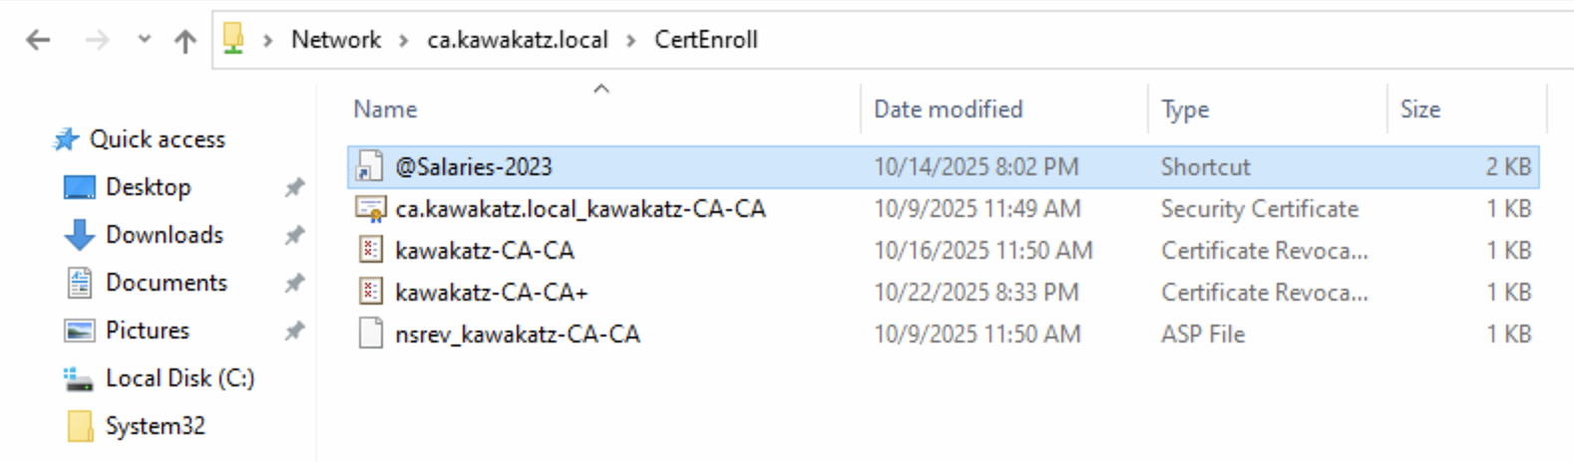Click the Back navigation arrow

[38, 40]
